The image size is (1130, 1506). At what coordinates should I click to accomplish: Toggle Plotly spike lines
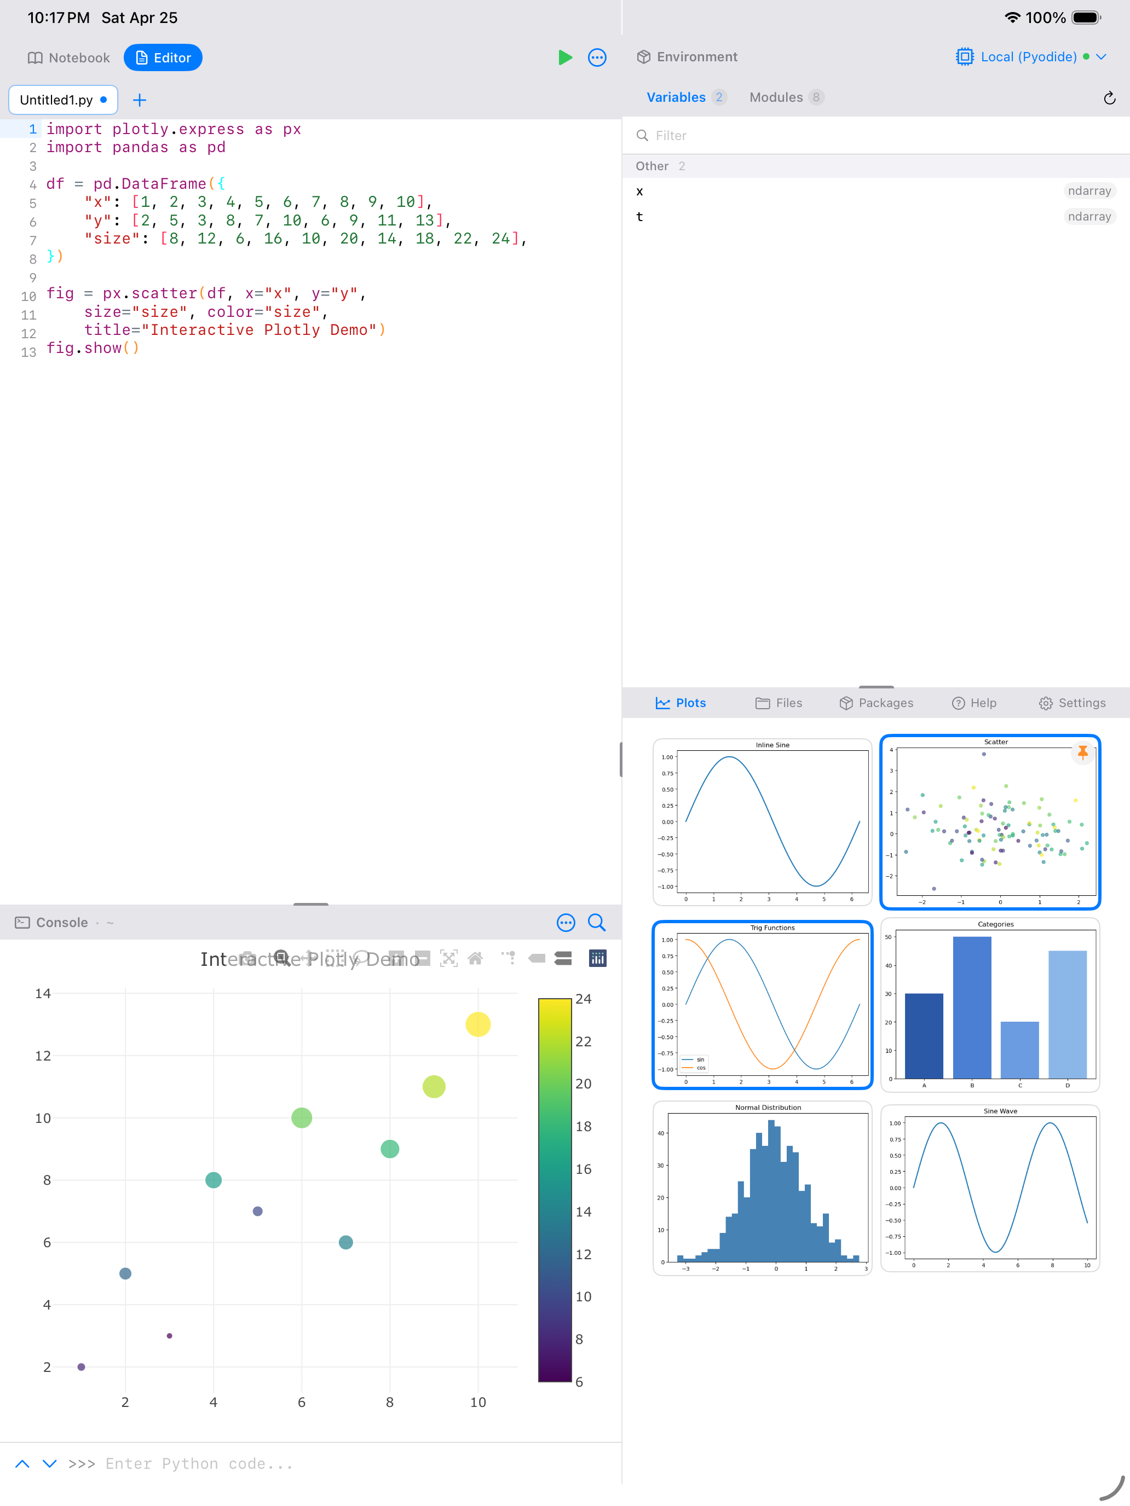tap(508, 959)
